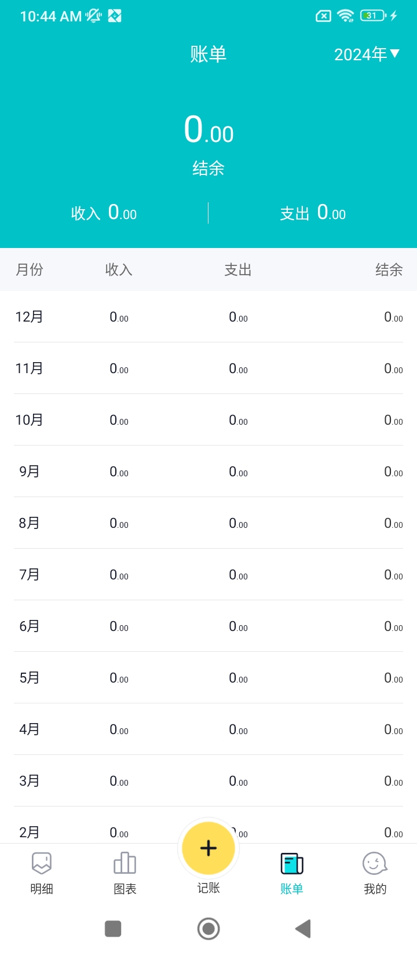Open the 明细 details tab icon
This screenshot has height=956, width=417.
pyautogui.click(x=42, y=863)
